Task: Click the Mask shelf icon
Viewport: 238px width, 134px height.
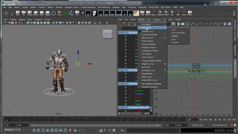Action: tap(118, 13)
